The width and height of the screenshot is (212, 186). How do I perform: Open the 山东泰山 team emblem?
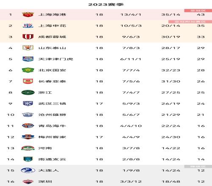(28, 48)
